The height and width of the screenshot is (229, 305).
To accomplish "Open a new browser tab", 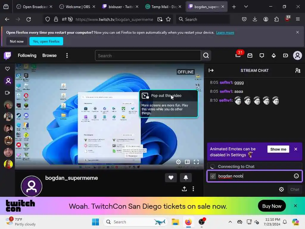I will [x=234, y=7].
